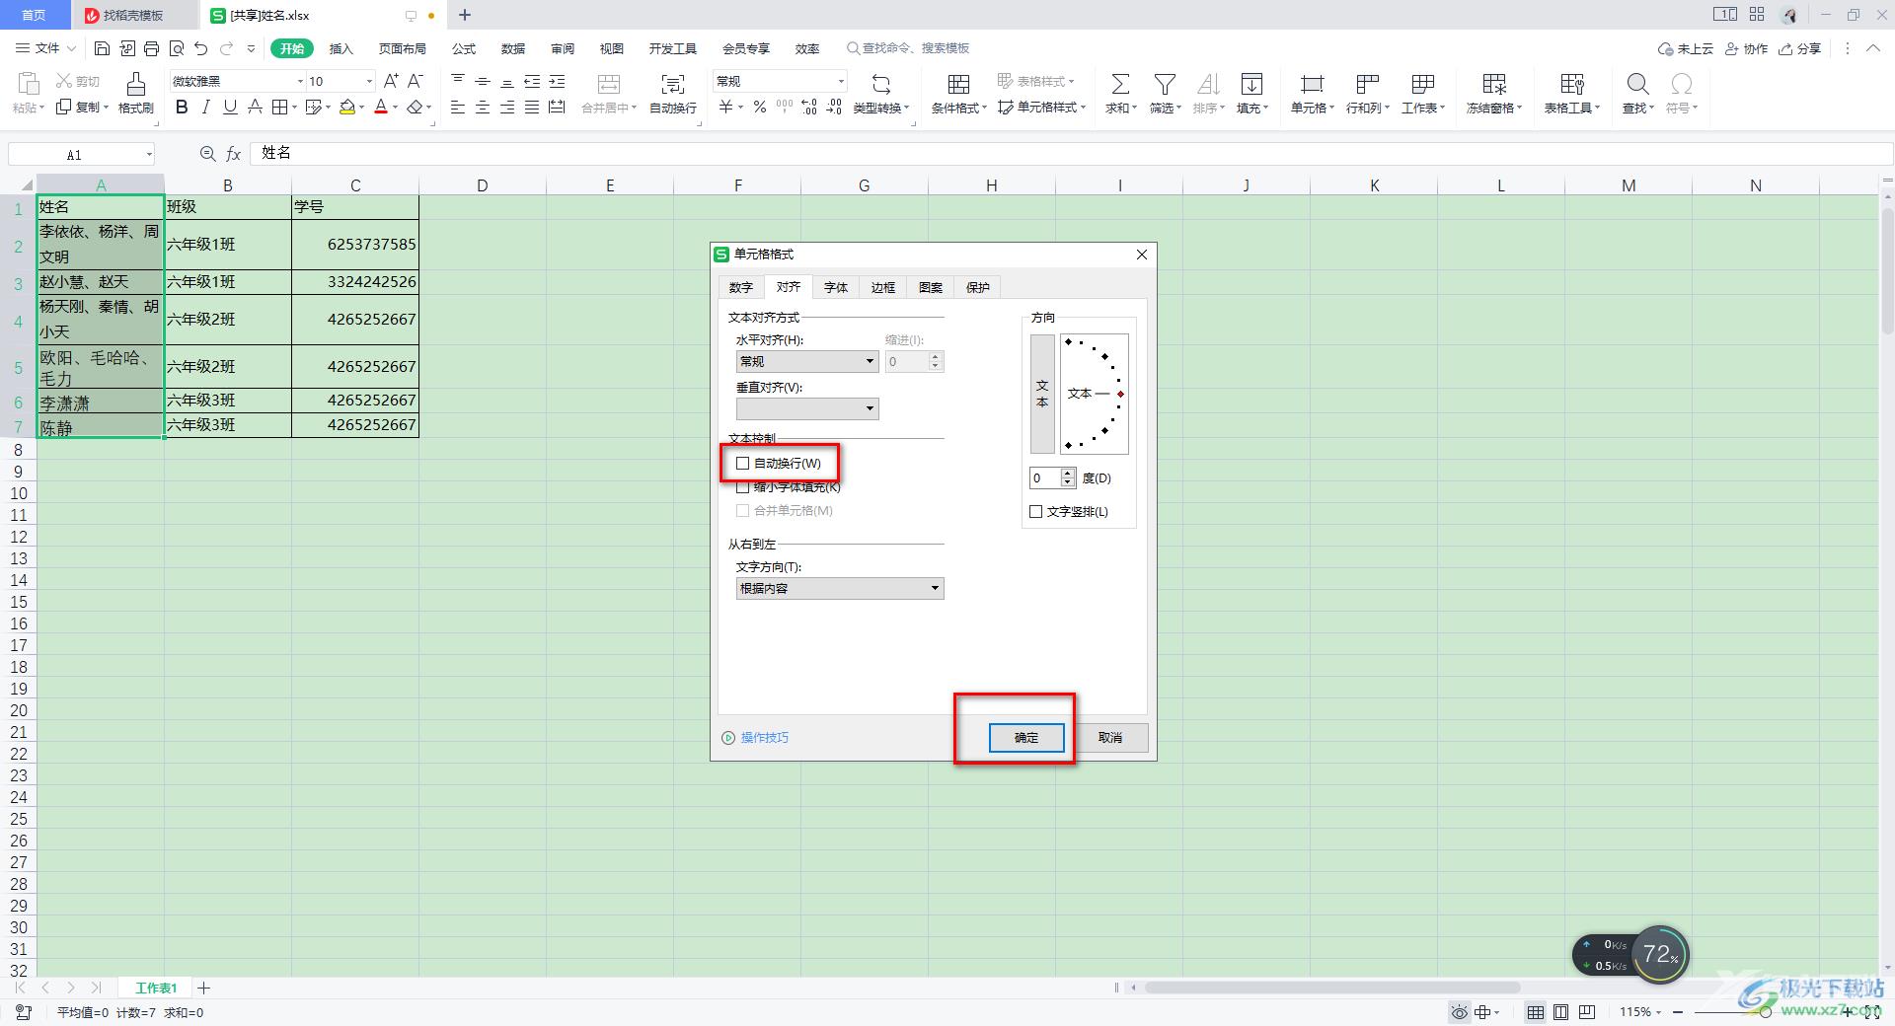Screen dimensions: 1895x1026
Task: Click the Collaborate button
Action: point(1746,48)
